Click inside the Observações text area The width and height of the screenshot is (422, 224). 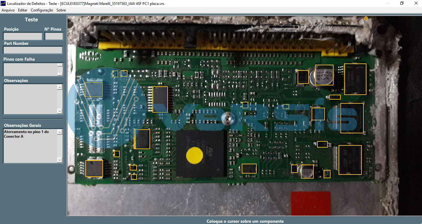[30, 99]
